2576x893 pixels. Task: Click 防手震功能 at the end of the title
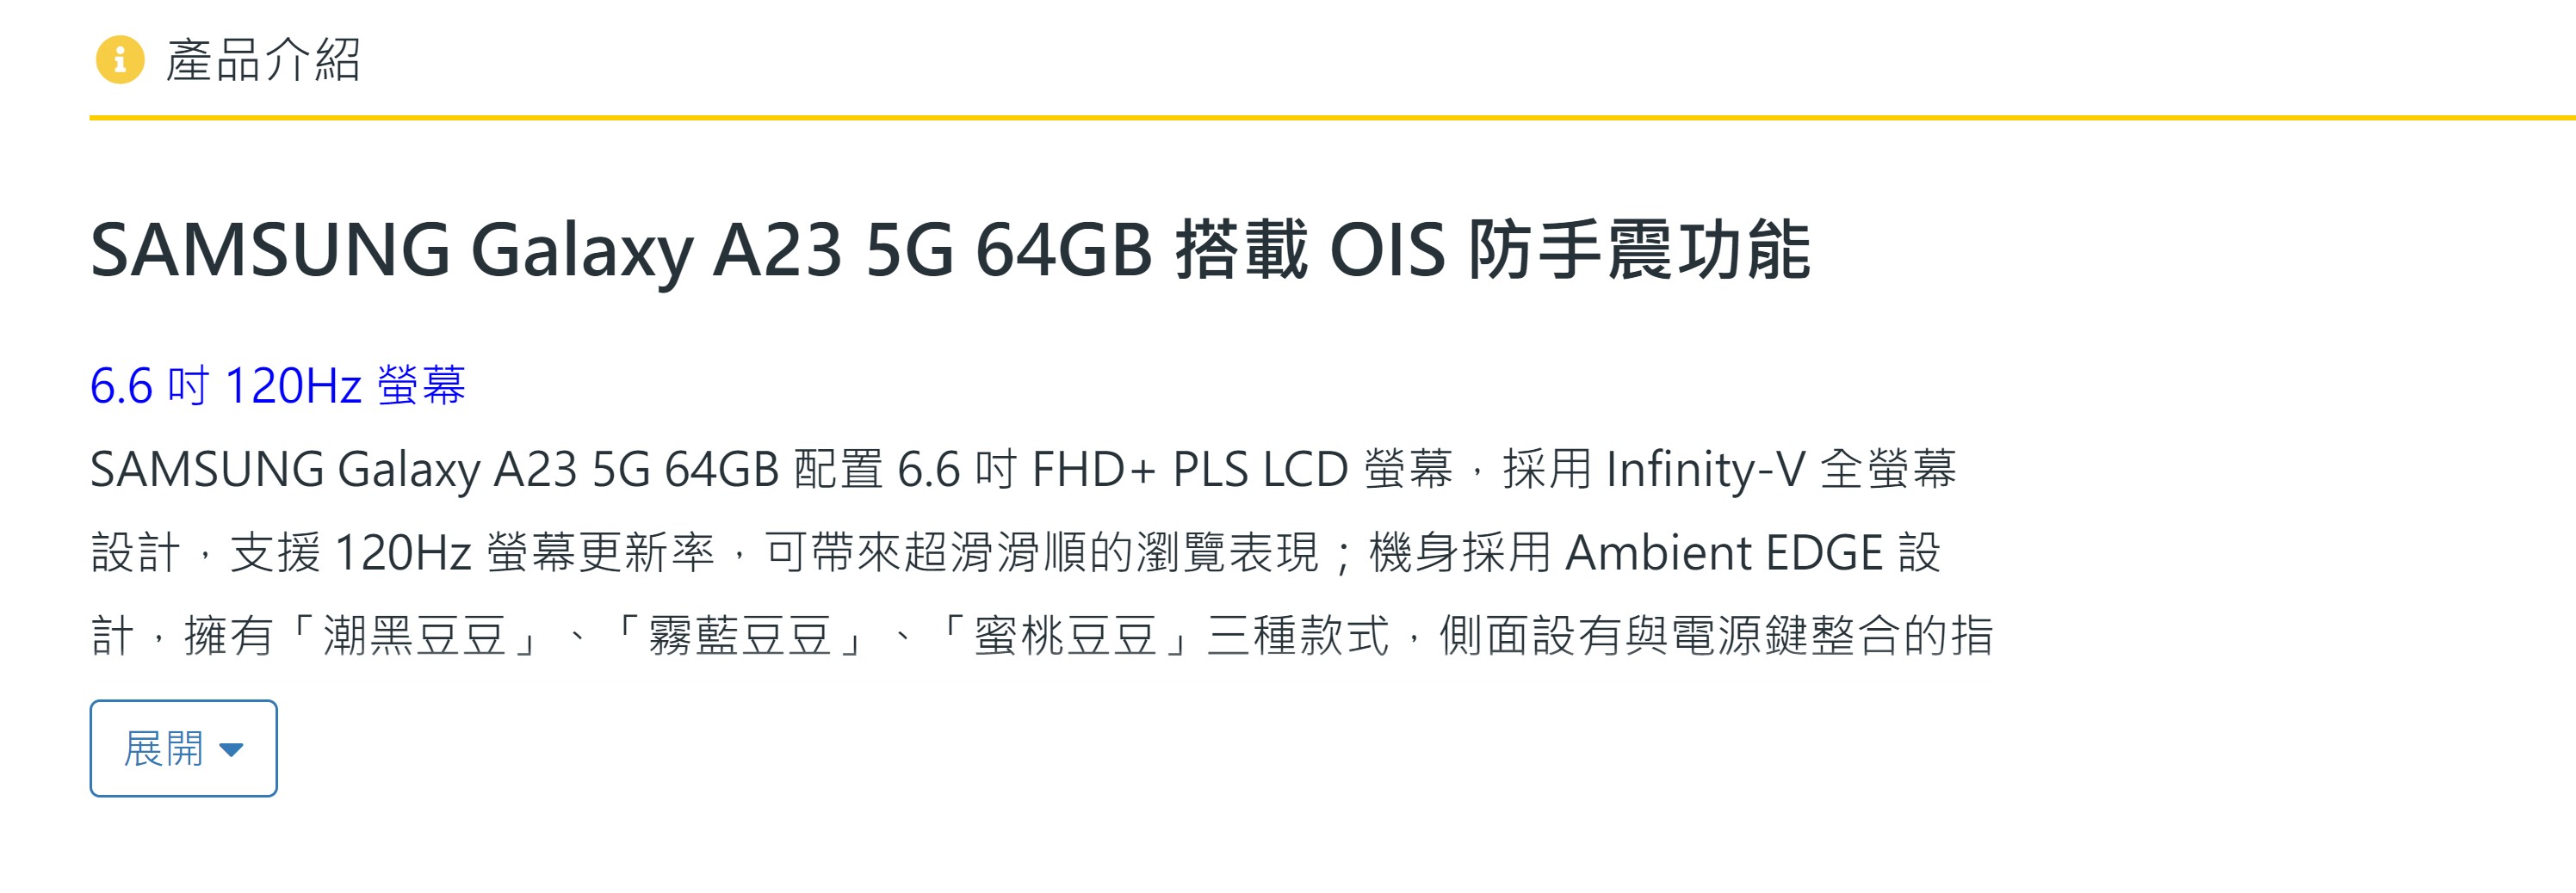(1639, 249)
